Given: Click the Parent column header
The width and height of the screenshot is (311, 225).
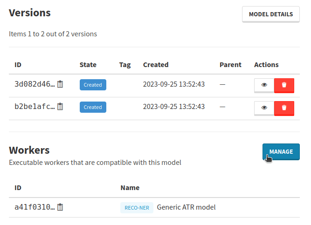Looking at the screenshot, I should coord(230,65).
